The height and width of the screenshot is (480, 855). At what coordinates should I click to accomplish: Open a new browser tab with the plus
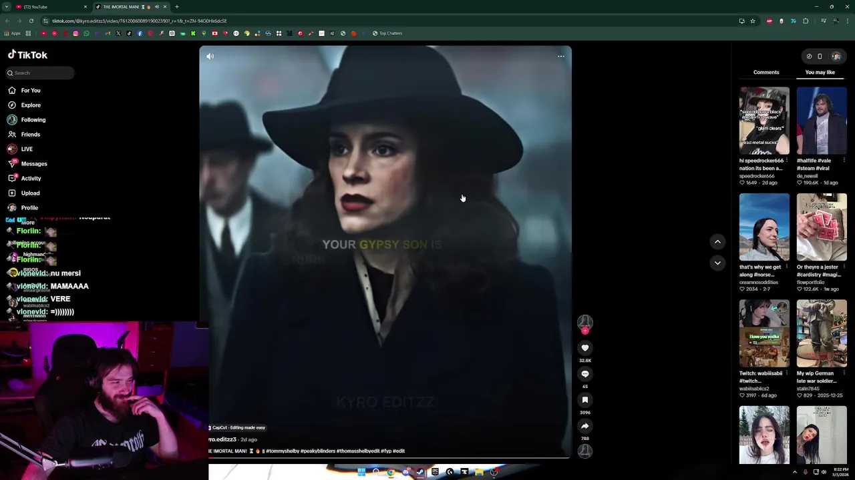176,7
